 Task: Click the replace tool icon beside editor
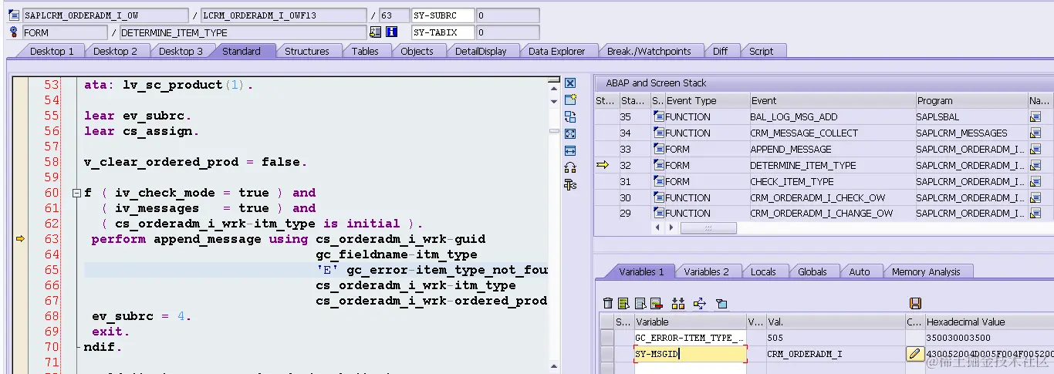(x=570, y=117)
